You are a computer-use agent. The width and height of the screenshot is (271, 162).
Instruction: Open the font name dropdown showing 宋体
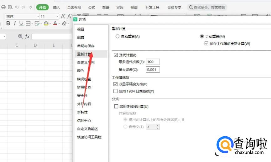click(38, 17)
